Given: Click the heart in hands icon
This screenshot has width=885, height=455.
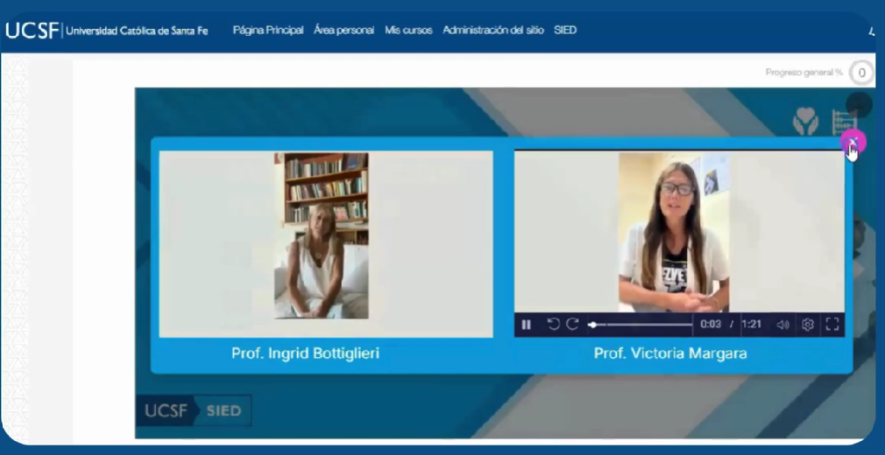Looking at the screenshot, I should tap(805, 121).
